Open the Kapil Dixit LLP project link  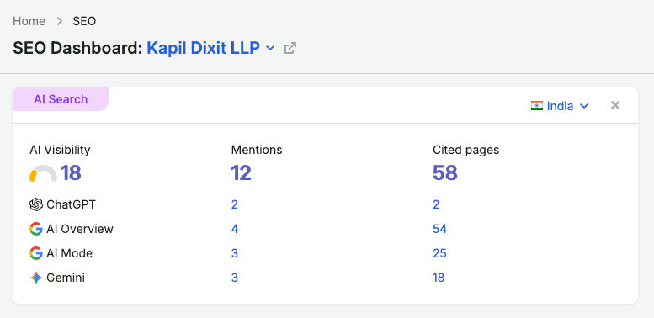(203, 48)
